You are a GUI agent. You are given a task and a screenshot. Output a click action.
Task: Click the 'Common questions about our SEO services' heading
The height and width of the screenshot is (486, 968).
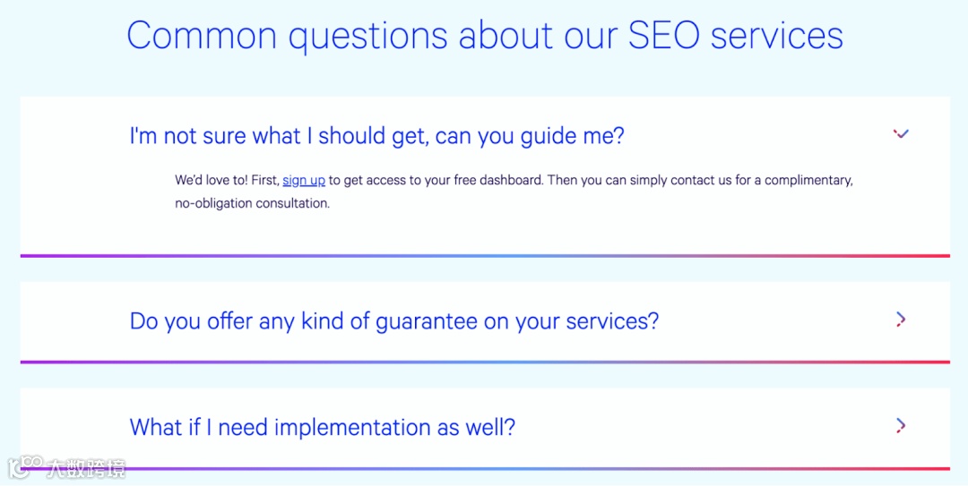coord(484,36)
